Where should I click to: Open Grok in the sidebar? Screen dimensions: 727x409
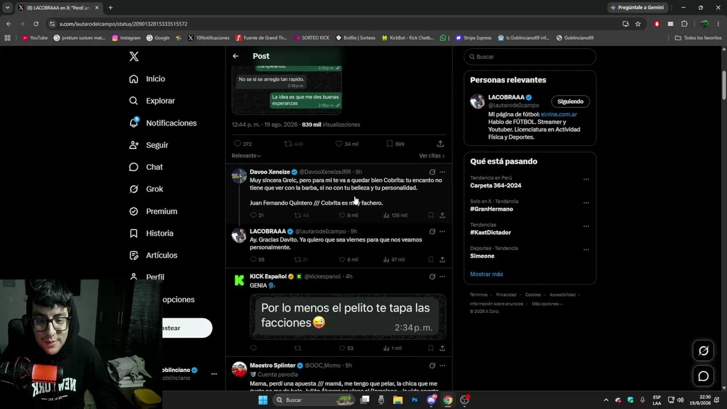tap(146, 189)
